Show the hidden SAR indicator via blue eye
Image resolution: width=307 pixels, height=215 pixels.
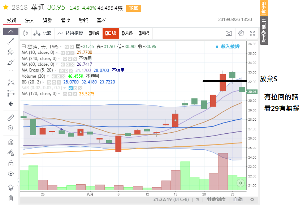coord(70,88)
